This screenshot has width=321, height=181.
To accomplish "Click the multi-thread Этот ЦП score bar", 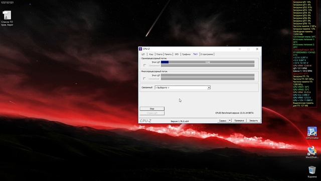I will click(x=208, y=75).
